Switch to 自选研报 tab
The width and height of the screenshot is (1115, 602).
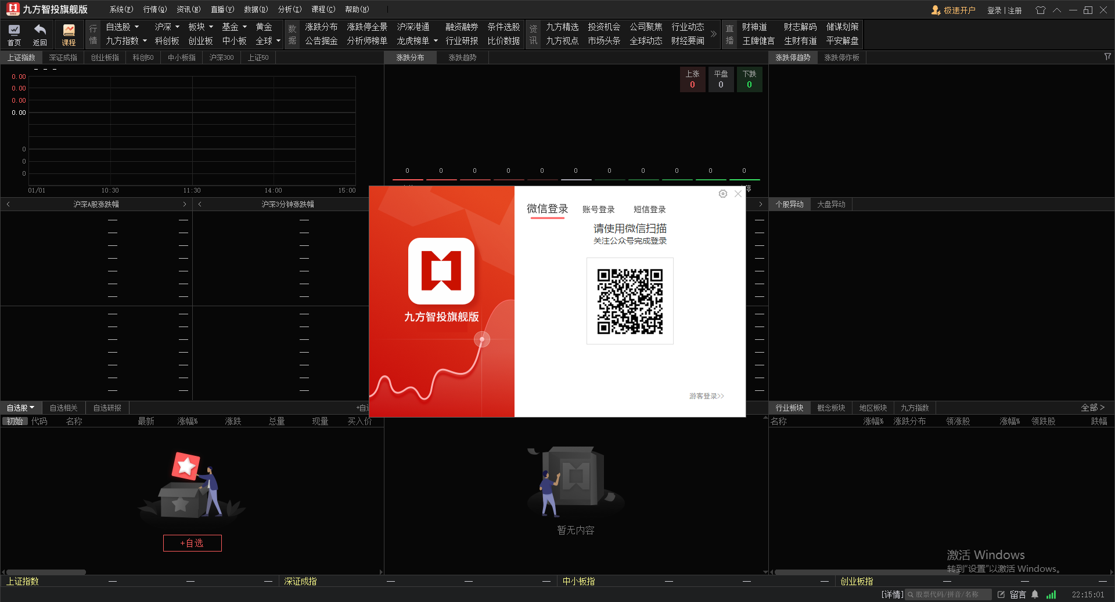107,408
